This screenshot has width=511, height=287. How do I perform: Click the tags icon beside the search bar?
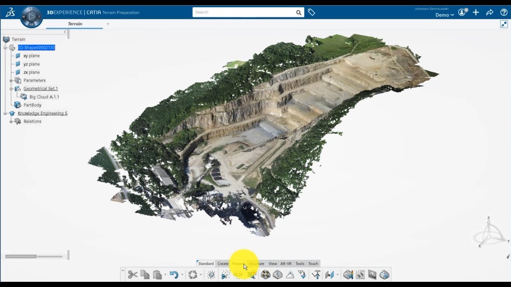click(x=311, y=12)
